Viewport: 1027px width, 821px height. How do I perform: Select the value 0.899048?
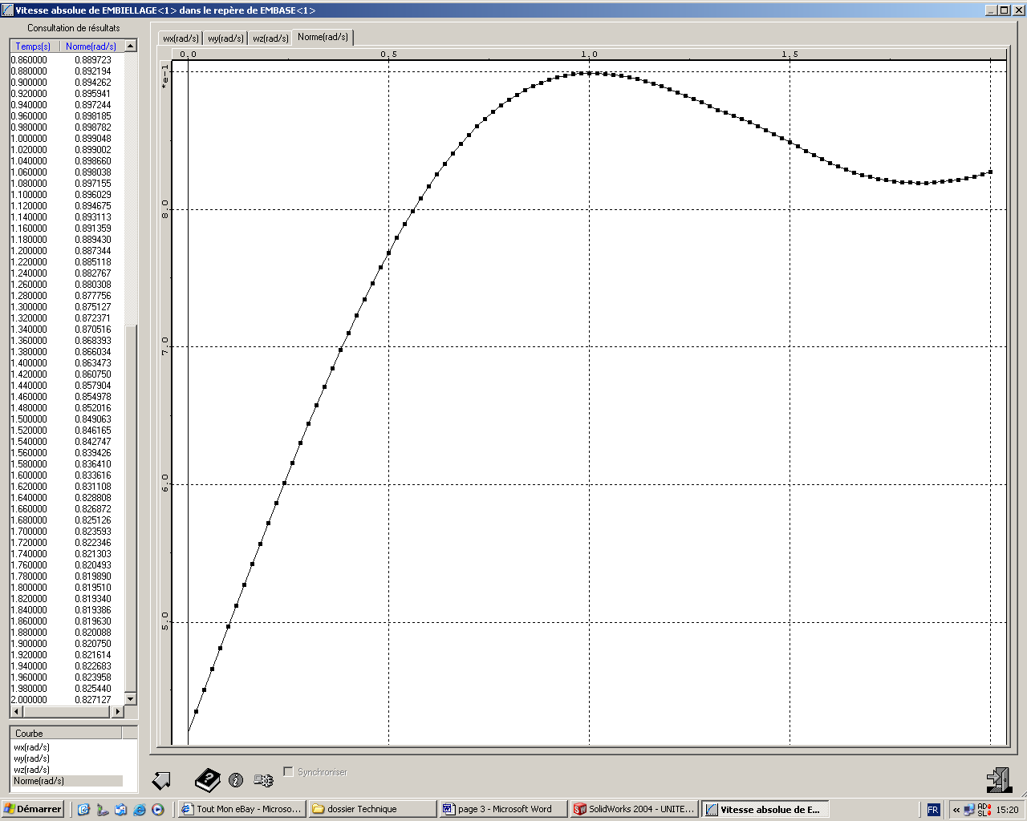(x=93, y=139)
